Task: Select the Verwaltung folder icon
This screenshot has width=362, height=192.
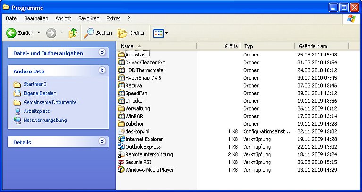Action: tap(121, 108)
